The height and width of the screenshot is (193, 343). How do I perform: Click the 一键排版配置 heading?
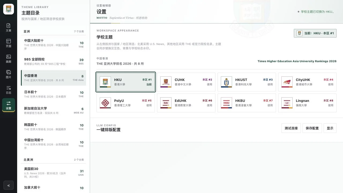pos(109,130)
